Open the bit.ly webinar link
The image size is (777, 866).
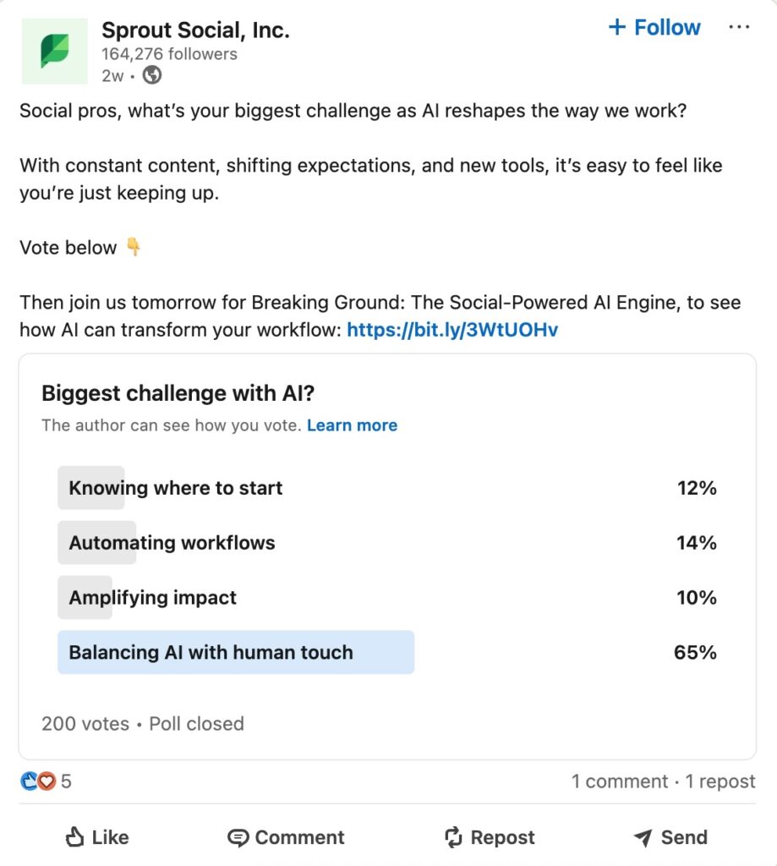tap(451, 329)
